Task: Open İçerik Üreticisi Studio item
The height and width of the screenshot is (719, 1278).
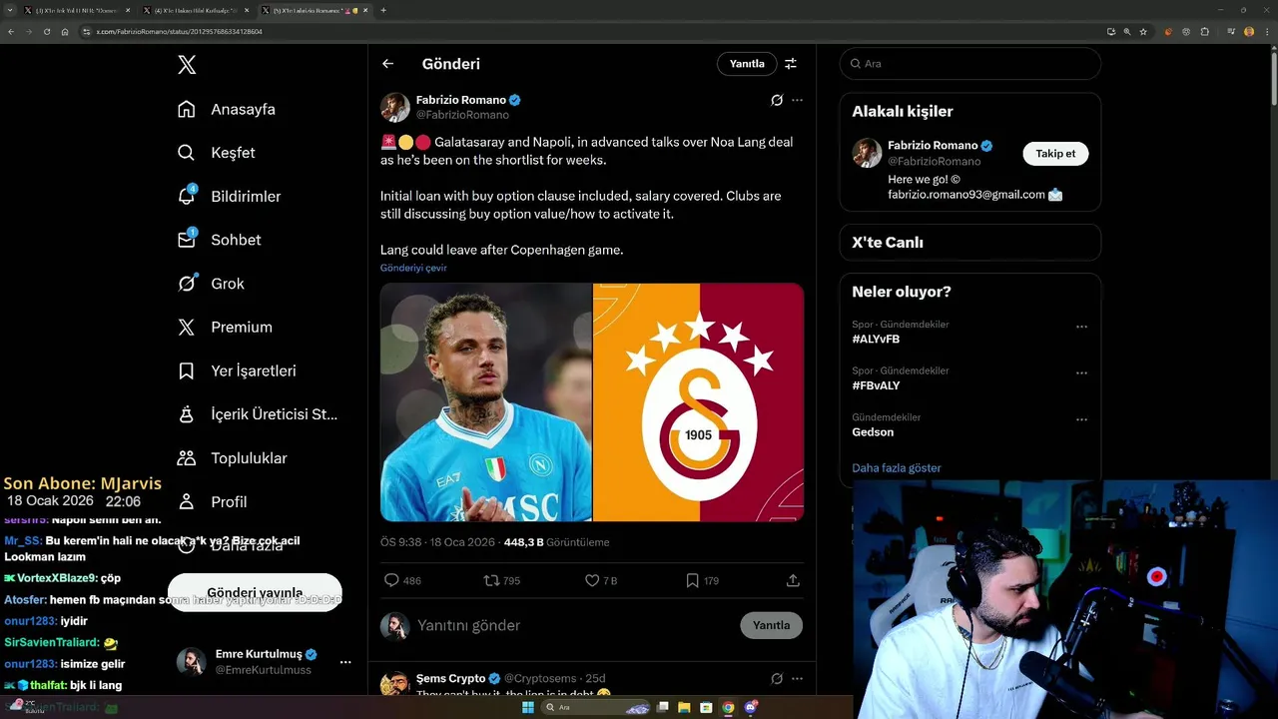Action: pyautogui.click(x=258, y=414)
